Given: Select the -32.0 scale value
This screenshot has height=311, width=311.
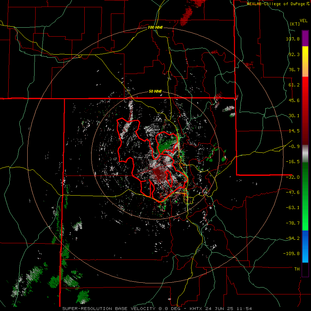Looking at the screenshot, I should point(293,177).
